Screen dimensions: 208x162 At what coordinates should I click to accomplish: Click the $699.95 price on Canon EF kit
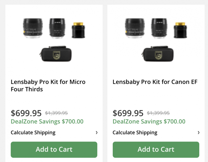[x=128, y=113]
